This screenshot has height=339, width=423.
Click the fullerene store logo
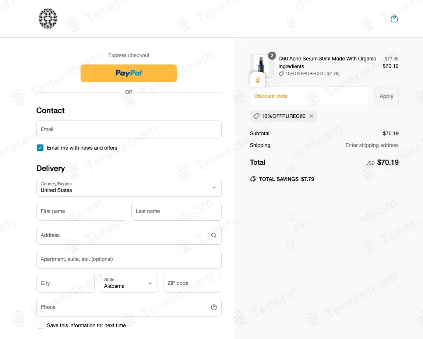click(x=48, y=19)
